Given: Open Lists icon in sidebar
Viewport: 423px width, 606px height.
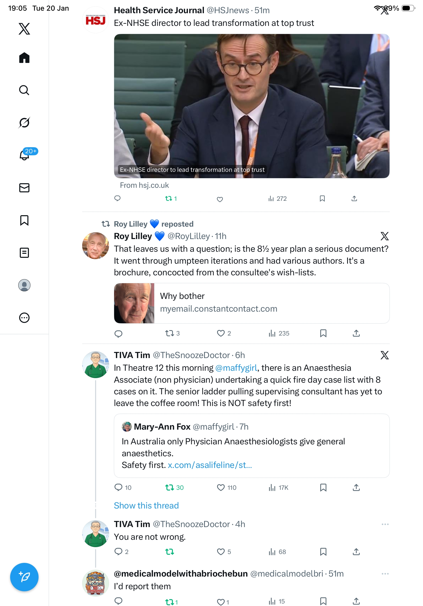Looking at the screenshot, I should tap(24, 252).
